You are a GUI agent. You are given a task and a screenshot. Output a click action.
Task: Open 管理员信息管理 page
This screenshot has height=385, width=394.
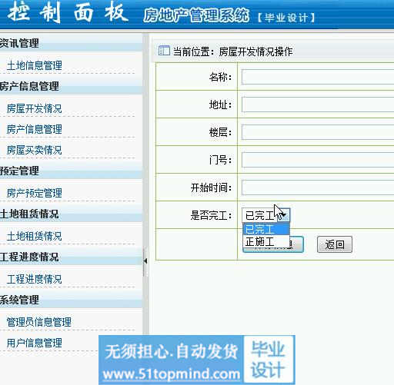click(39, 322)
